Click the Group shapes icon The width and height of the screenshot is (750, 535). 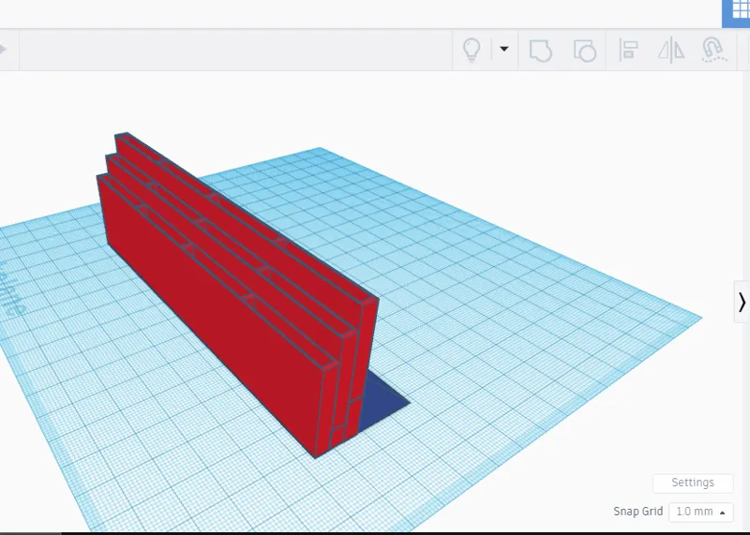(x=541, y=51)
